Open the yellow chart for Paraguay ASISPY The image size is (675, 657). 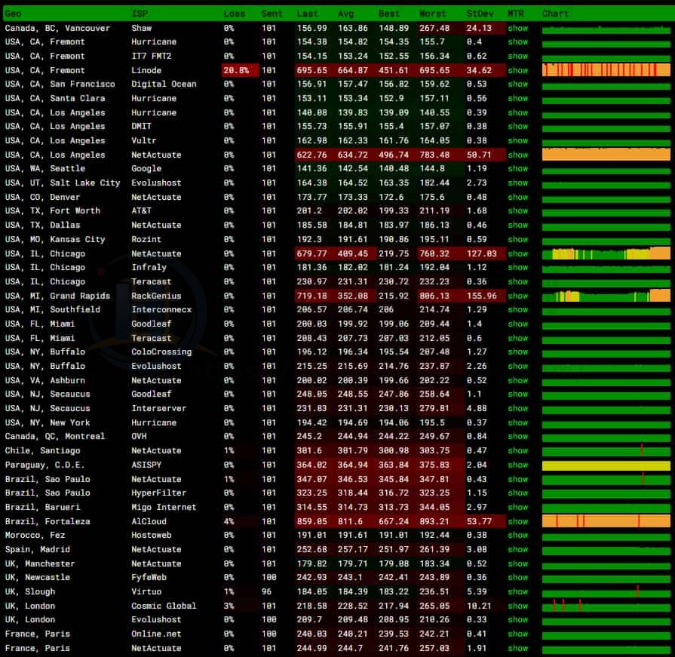606,465
